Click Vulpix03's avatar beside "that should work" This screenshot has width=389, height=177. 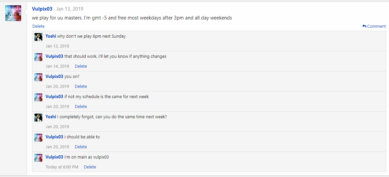click(x=38, y=57)
